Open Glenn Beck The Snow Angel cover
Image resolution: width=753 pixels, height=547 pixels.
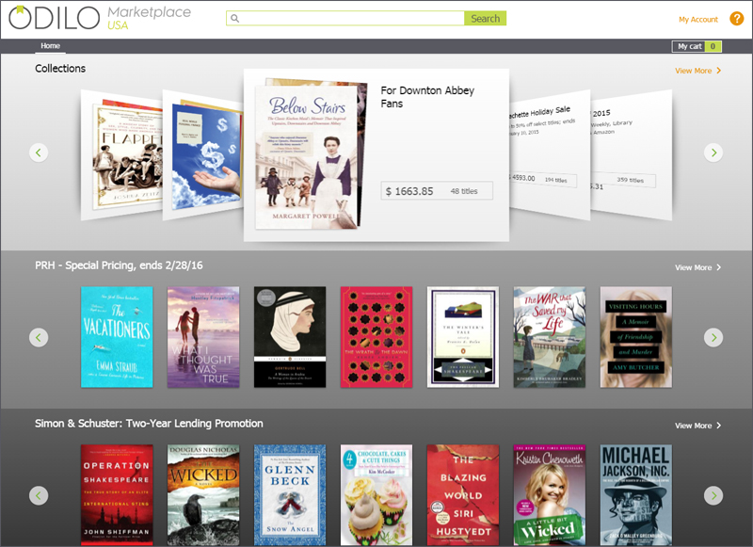(x=290, y=494)
